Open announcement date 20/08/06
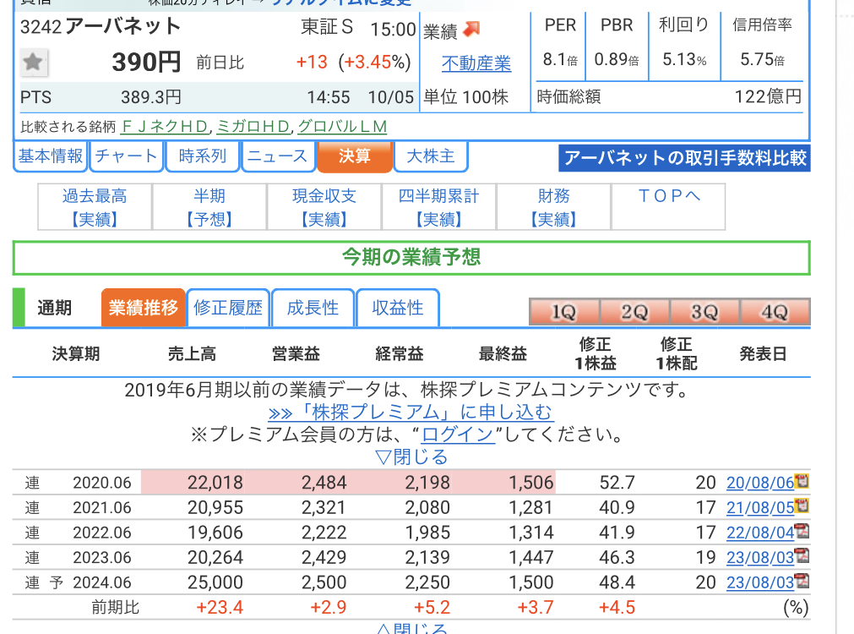 pyautogui.click(x=760, y=483)
